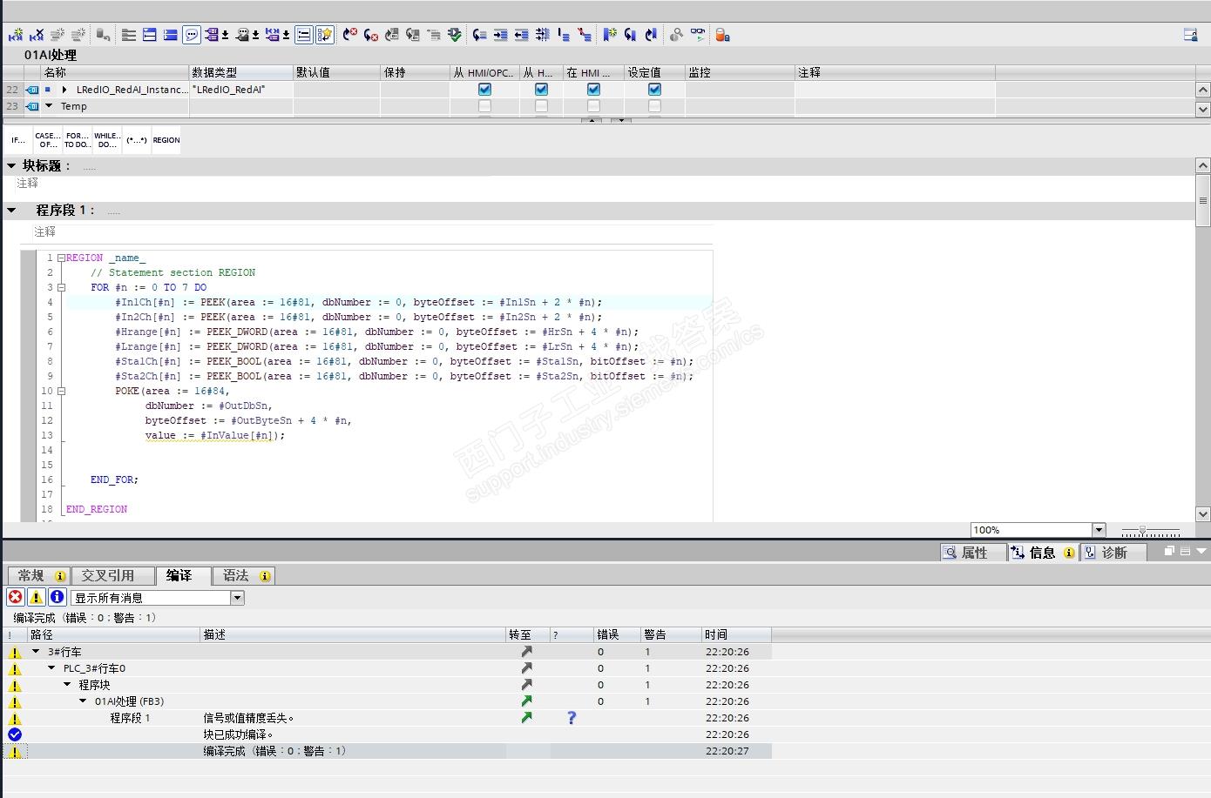
Task: Click the comment bubble toolbar icon
Action: pos(191,35)
